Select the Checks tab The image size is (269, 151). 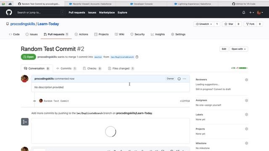(92, 68)
